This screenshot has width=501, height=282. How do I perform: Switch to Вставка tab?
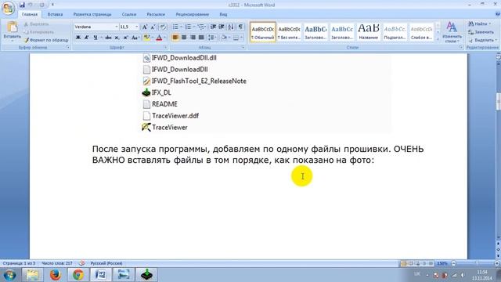coord(55,14)
